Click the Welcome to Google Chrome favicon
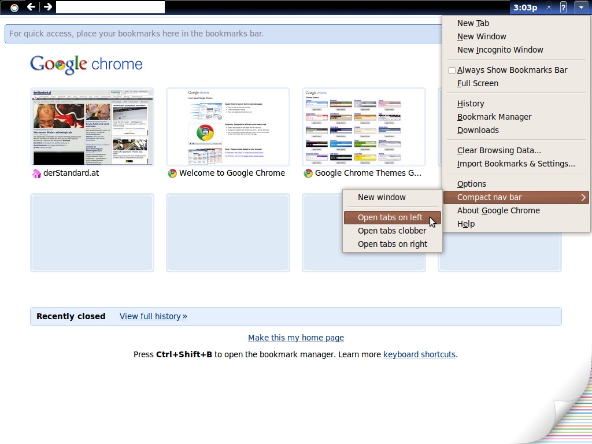The height and width of the screenshot is (444, 592). 172,173
